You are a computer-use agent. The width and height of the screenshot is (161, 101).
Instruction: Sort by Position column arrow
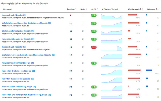[x=76, y=9]
